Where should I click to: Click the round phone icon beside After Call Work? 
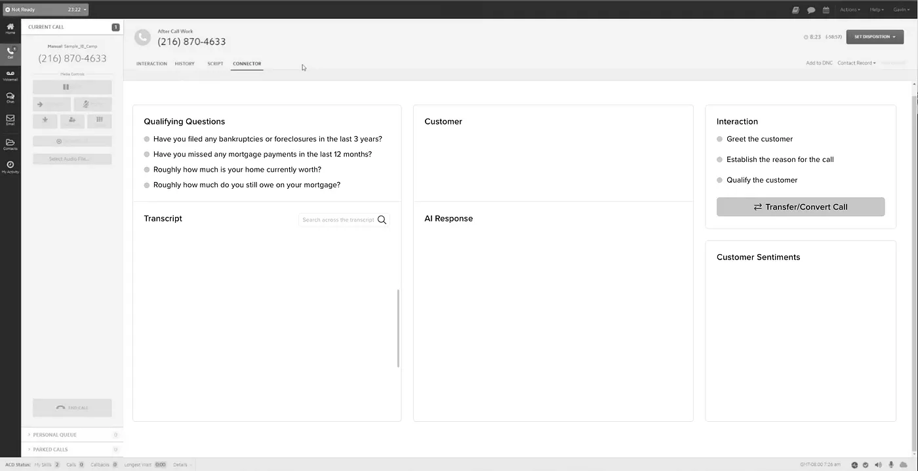click(x=142, y=37)
